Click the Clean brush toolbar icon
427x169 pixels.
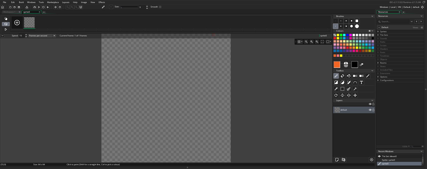tap(48, 7)
